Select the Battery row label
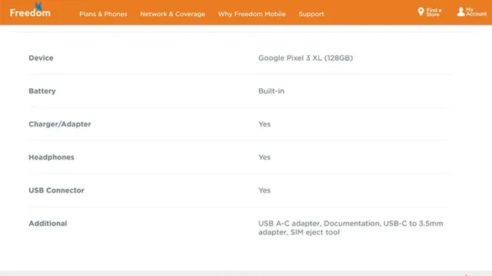 (42, 91)
